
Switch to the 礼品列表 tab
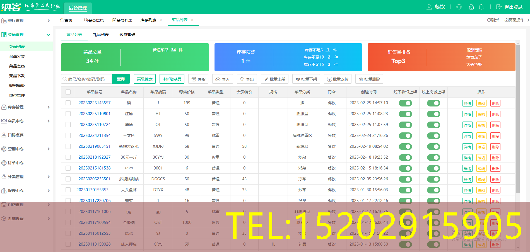(100, 35)
